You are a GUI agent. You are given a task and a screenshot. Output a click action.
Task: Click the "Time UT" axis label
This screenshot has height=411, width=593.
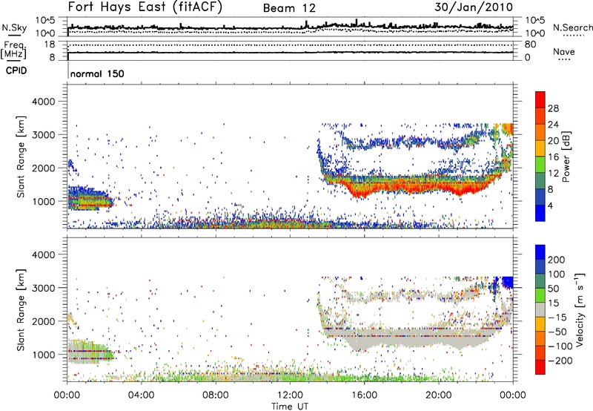290,406
